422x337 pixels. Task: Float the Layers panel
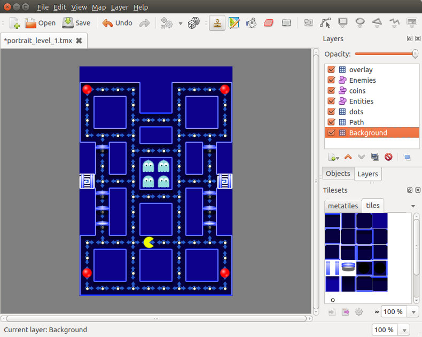click(410, 38)
